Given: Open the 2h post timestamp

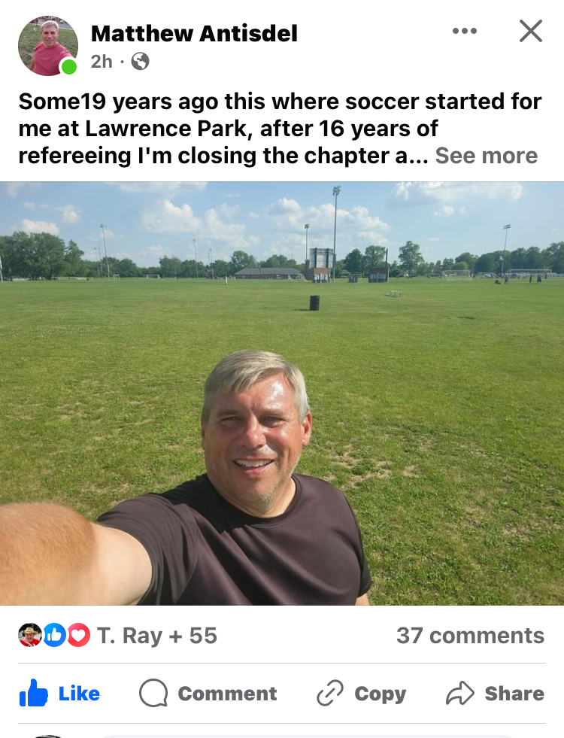Looking at the screenshot, I should [101, 62].
